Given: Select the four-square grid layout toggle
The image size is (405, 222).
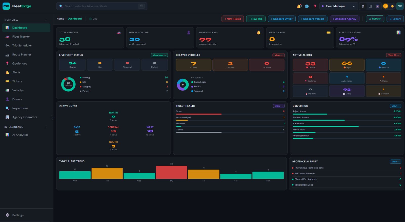Looking at the screenshot, I should click(x=370, y=6).
